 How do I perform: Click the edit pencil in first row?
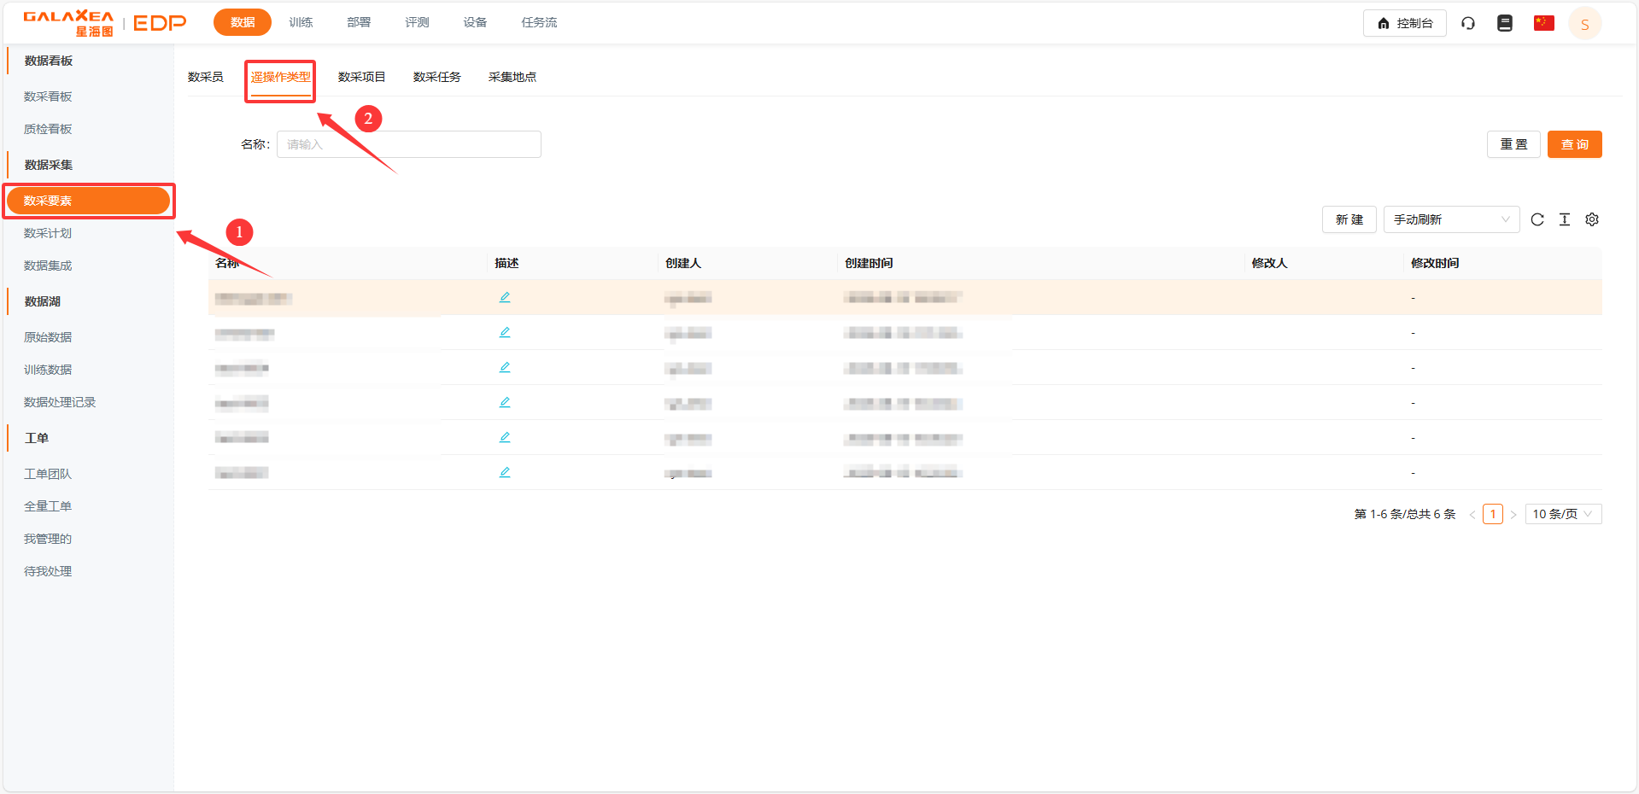(x=505, y=297)
